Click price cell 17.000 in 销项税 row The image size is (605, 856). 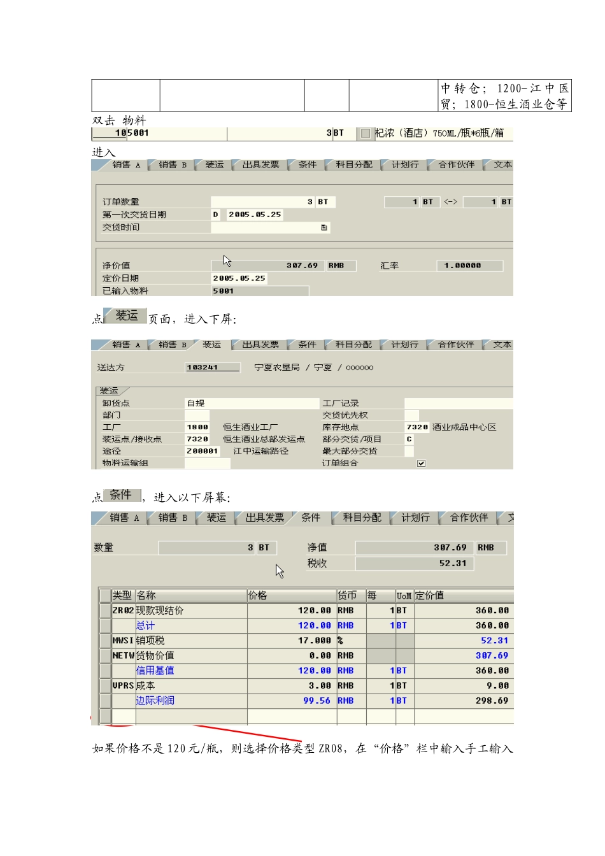pos(291,640)
